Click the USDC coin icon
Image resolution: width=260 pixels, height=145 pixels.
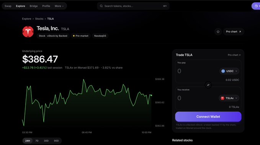[x=223, y=71]
